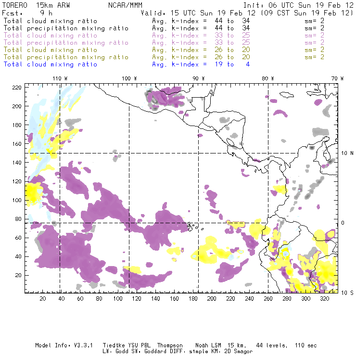Click olive "Total precipitation mixing ratio" legend label
This screenshot has width=356, height=356.
66,57
